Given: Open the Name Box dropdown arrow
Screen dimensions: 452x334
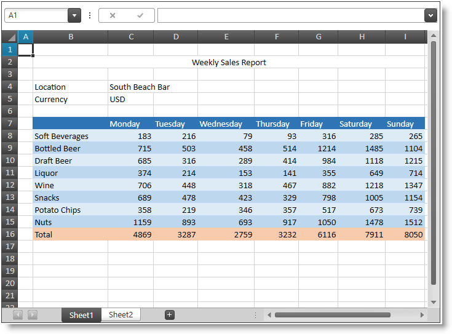Looking at the screenshot, I should point(74,15).
